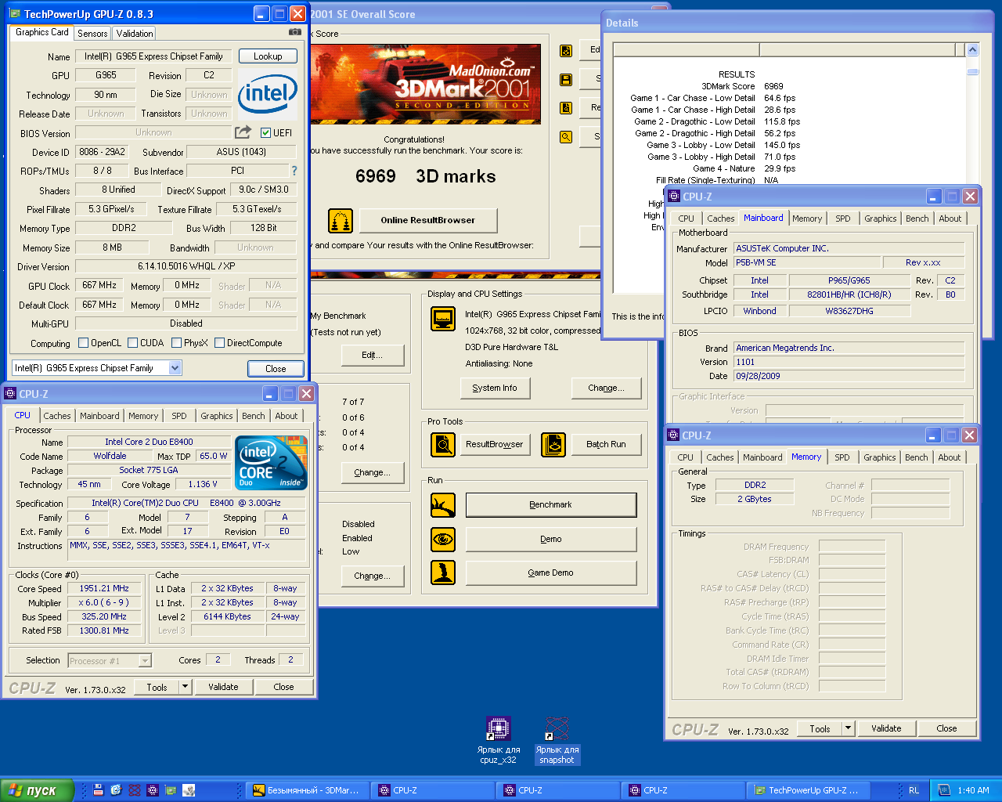1002x802 pixels.
Task: Click the RL language indicator in the tray
Action: (914, 790)
